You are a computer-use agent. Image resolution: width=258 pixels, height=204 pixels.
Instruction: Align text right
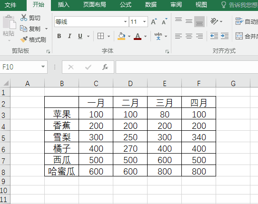point(199,36)
